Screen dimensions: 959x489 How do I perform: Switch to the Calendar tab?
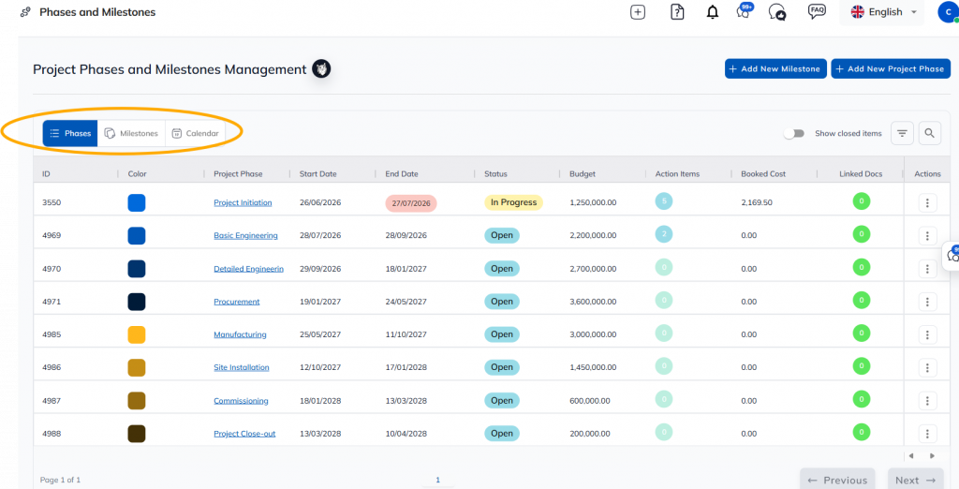coord(196,133)
